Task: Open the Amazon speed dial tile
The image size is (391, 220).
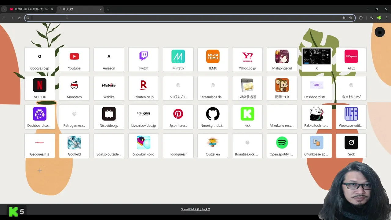Action: 109,60
